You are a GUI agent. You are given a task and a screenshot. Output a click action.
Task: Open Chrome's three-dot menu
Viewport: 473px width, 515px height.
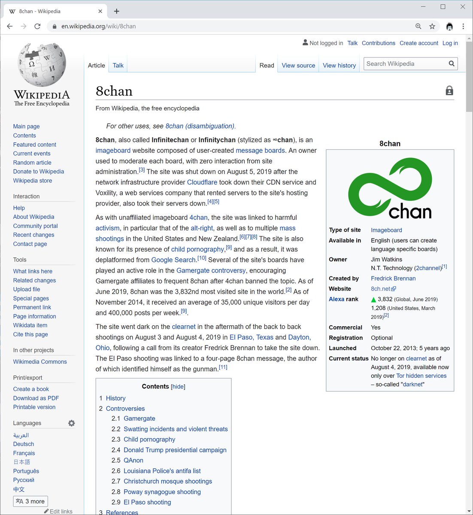point(463,26)
